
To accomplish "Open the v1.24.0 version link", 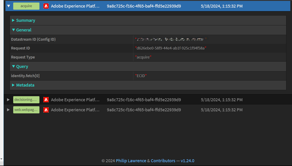I will coord(187,161).
